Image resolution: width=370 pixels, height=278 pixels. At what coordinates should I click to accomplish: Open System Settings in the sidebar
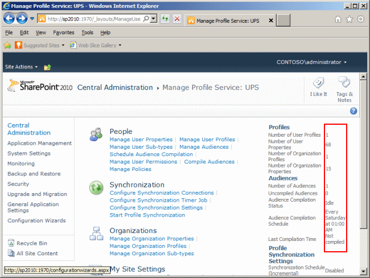click(x=29, y=153)
